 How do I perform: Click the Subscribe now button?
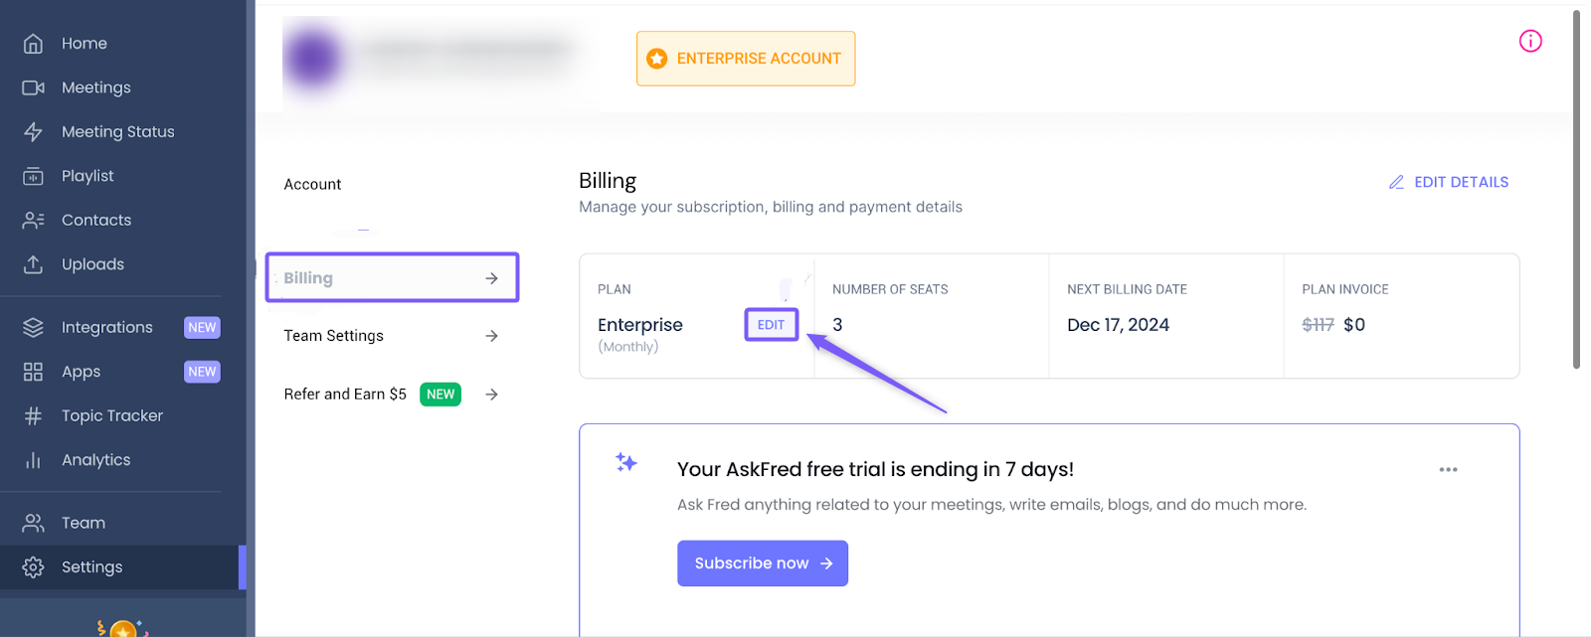[x=762, y=563]
